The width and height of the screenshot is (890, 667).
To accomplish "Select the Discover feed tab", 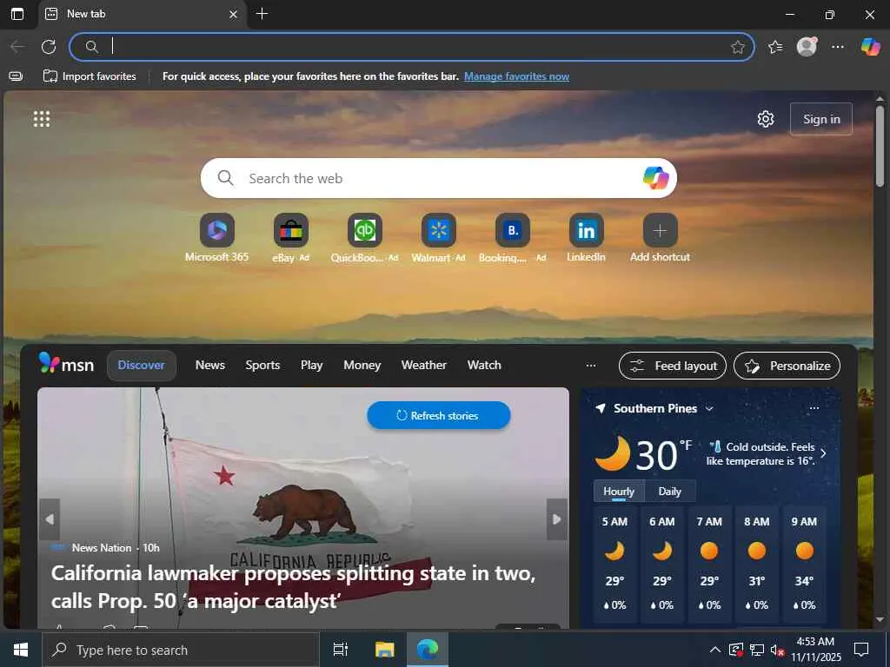I will [x=142, y=366].
